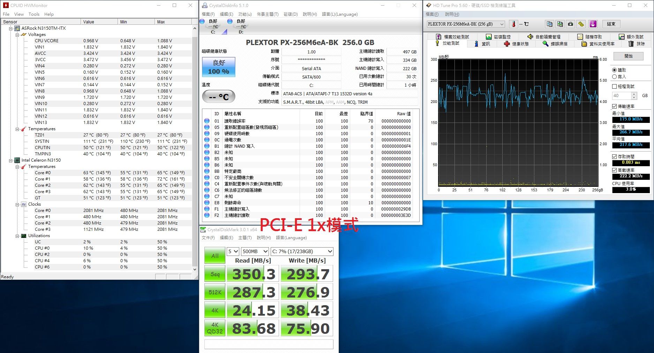The width and height of the screenshot is (654, 353).
Task: Click first blue disk status orb for drive C:
Action: (x=202, y=21)
